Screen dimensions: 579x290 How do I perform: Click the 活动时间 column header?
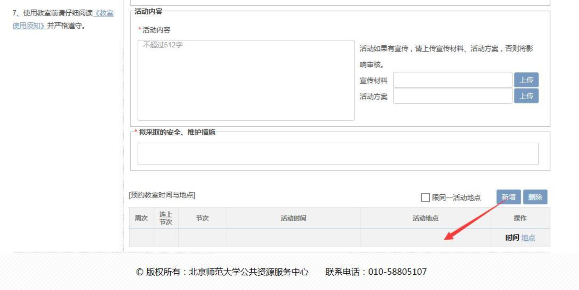[294, 218]
